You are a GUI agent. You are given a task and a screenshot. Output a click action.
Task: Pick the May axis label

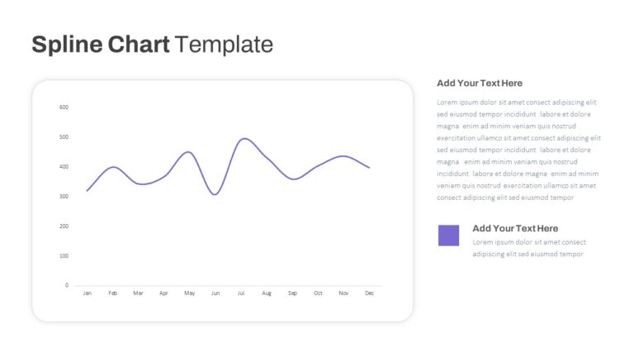[190, 293]
